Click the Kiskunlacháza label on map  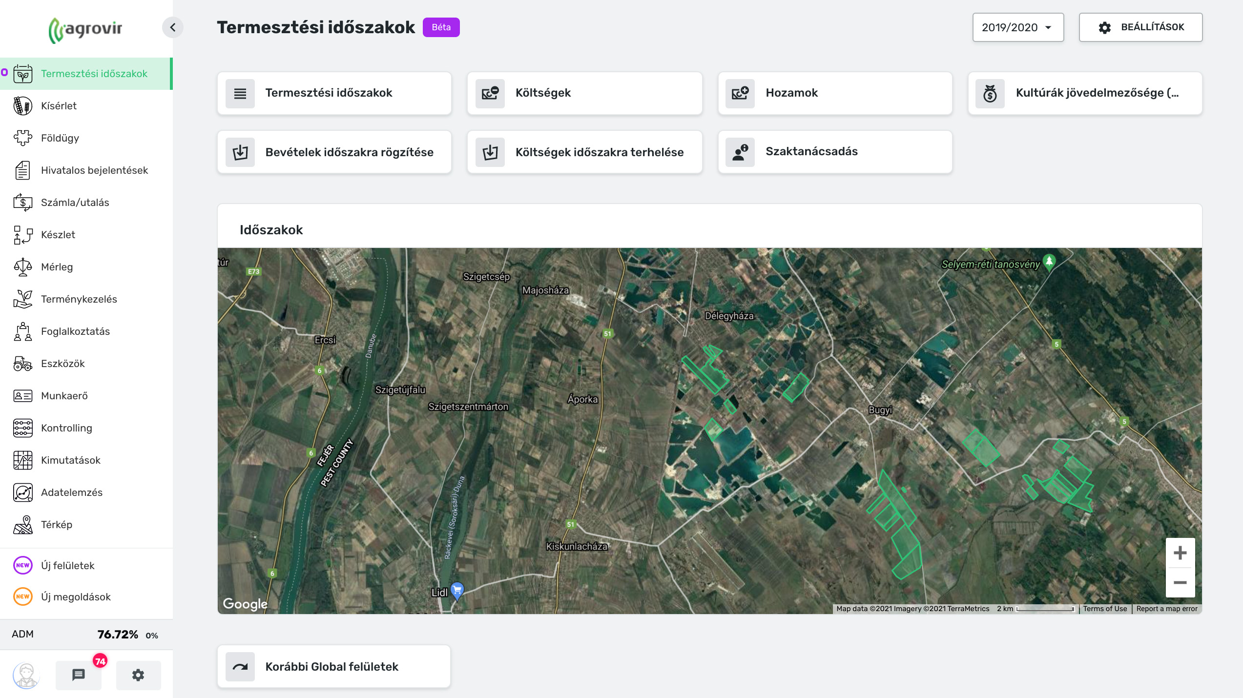[577, 547]
